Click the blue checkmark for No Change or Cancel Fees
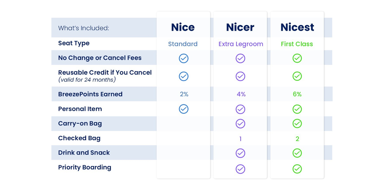The image size is (384, 192). (x=183, y=58)
